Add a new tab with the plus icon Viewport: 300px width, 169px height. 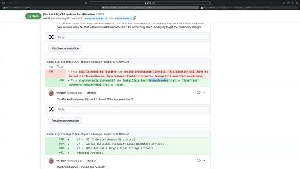(x=292, y=3)
